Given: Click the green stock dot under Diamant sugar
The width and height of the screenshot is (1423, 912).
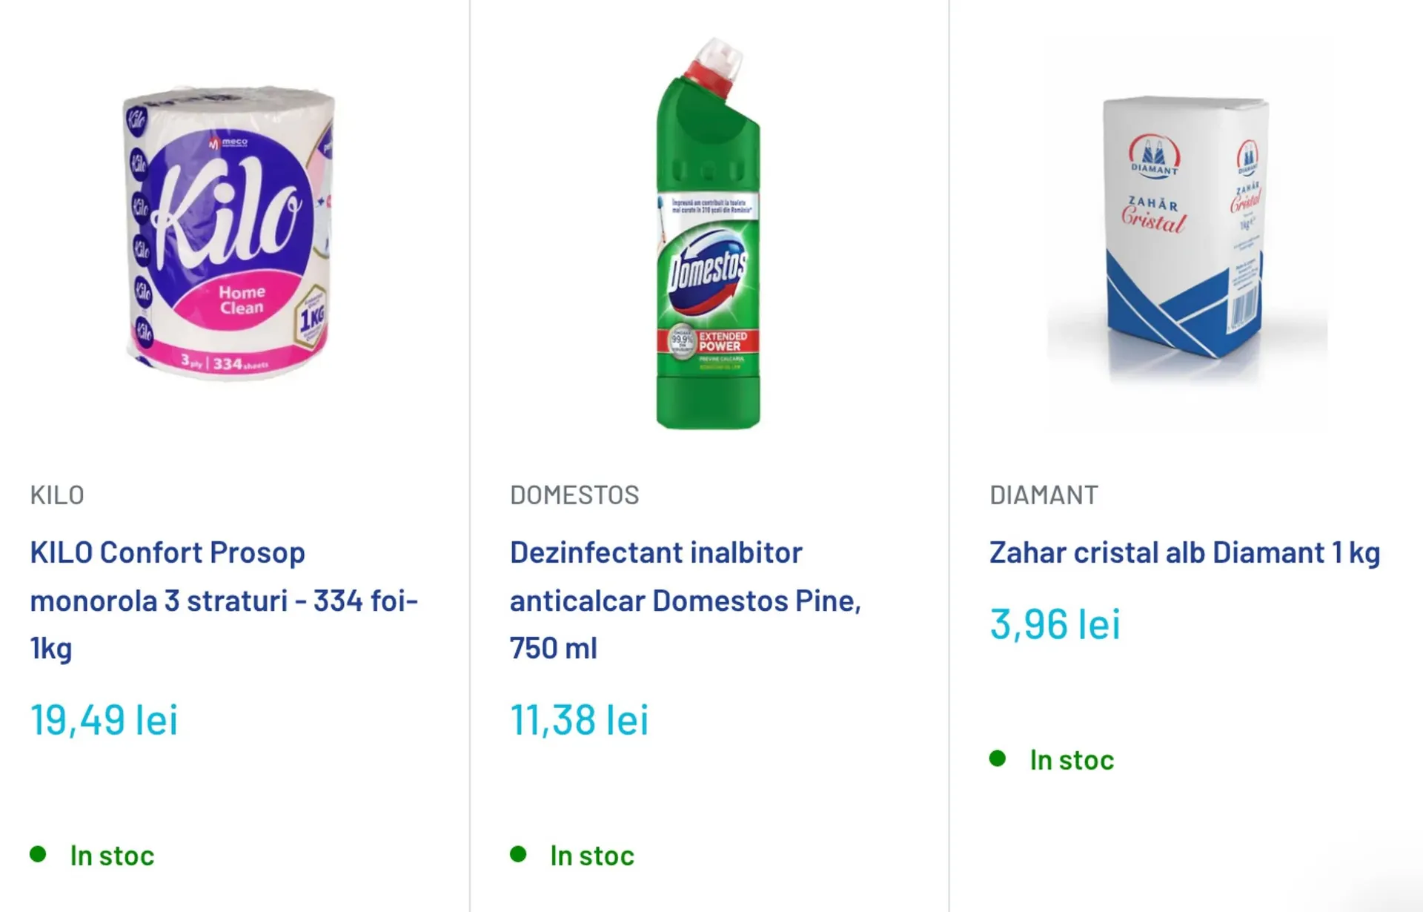Looking at the screenshot, I should 998,759.
